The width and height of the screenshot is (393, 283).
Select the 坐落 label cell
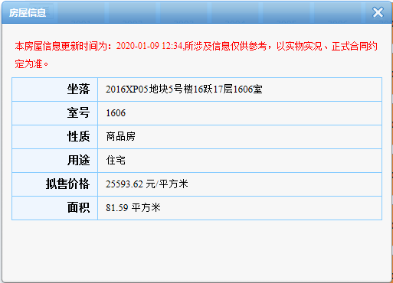pos(55,89)
